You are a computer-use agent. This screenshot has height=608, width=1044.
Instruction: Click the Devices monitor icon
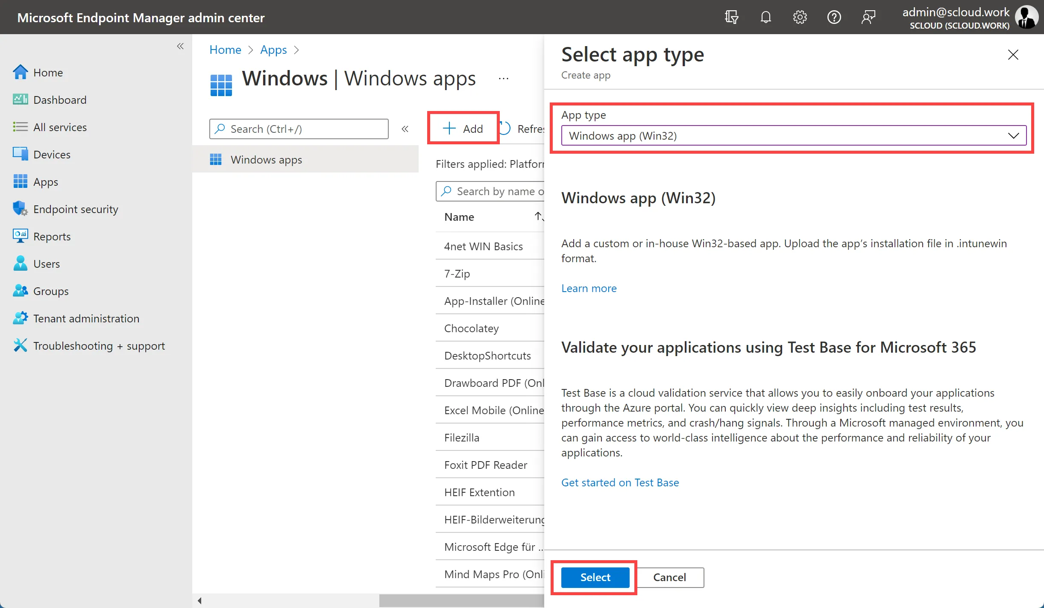coord(20,154)
